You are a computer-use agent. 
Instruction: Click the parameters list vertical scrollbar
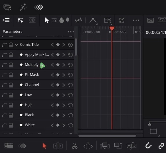pos(76,47)
